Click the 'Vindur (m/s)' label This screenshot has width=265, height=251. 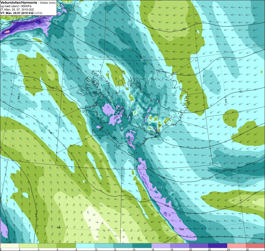[x=47, y=3]
